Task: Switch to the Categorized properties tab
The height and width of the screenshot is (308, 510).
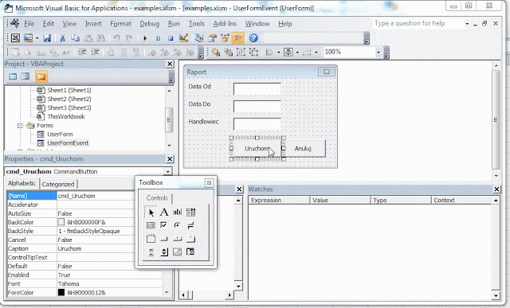Action: pyautogui.click(x=58, y=184)
